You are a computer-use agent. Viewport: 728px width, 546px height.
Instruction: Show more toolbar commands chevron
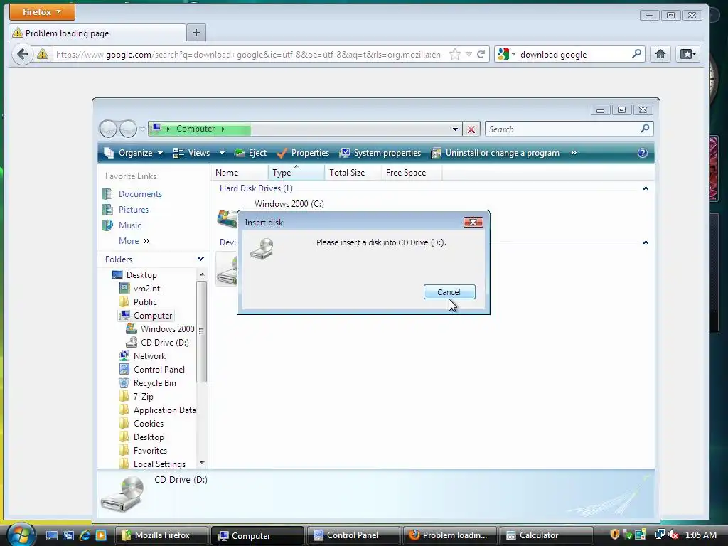pos(574,153)
